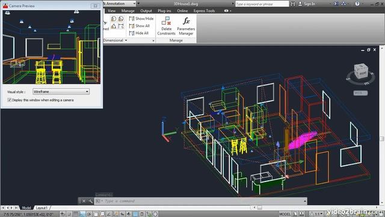Toggle Infer Constraints in status bar
385x217 pixels.
63,214
